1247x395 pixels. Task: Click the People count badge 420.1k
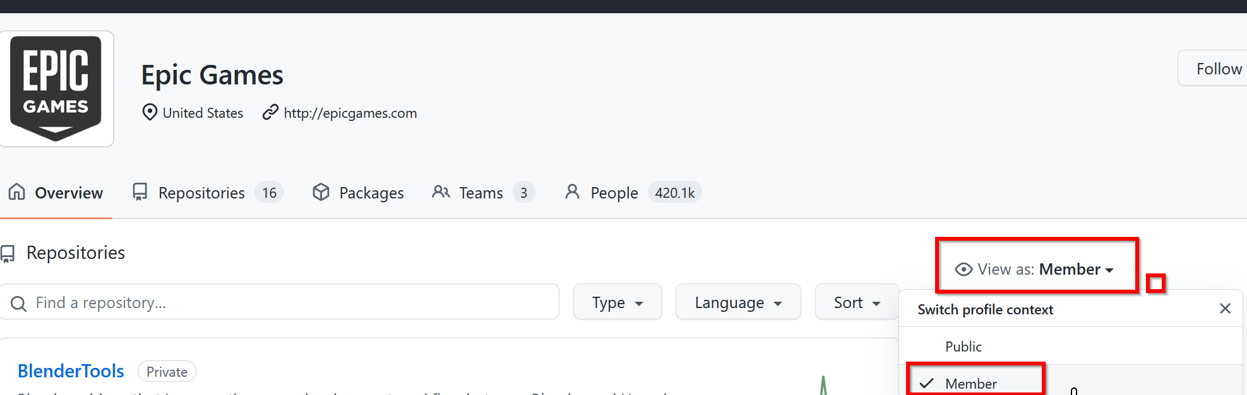(675, 192)
